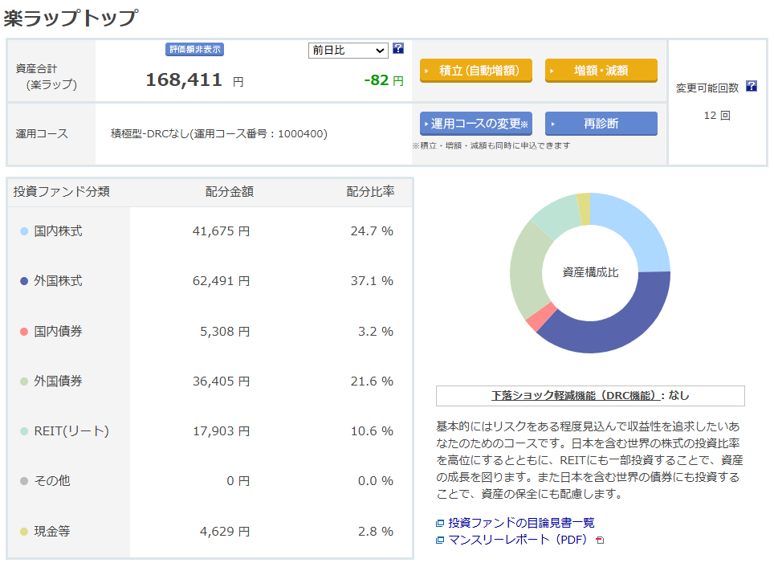Start a 再診断 with the blue button
The image size is (774, 567).
point(601,124)
